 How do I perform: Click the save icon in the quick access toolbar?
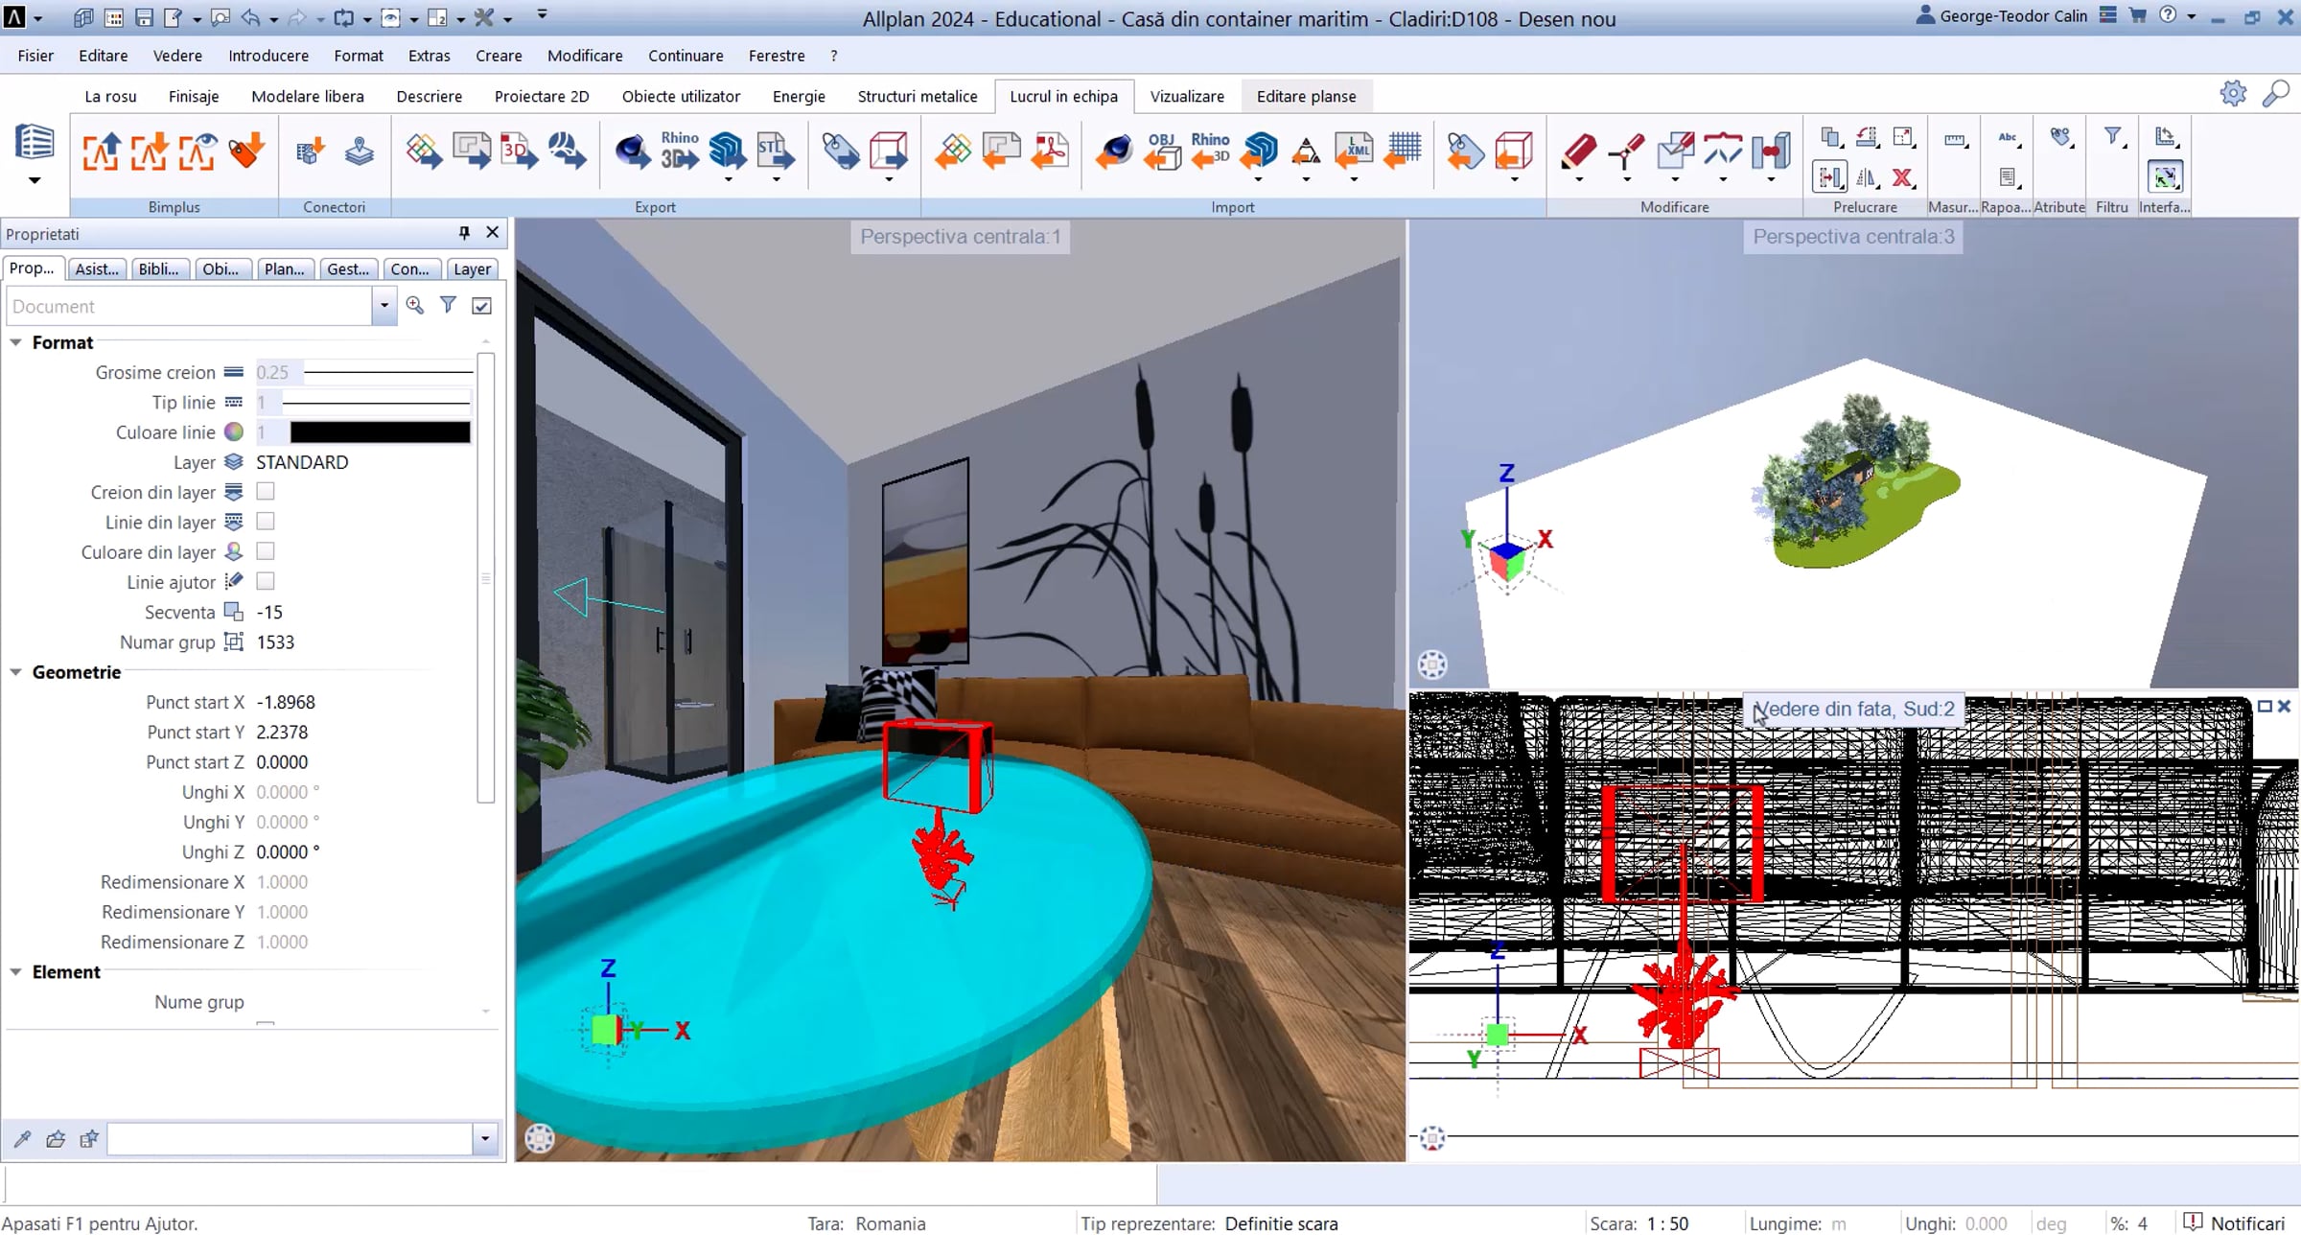pos(144,17)
